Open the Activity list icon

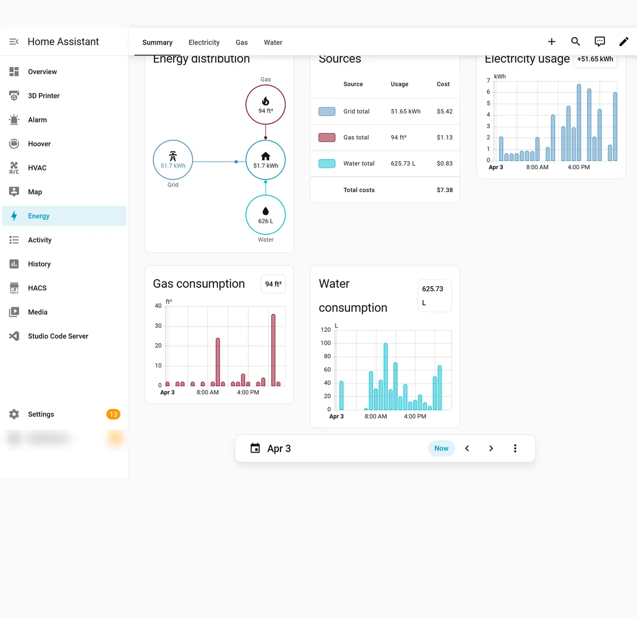click(x=14, y=240)
